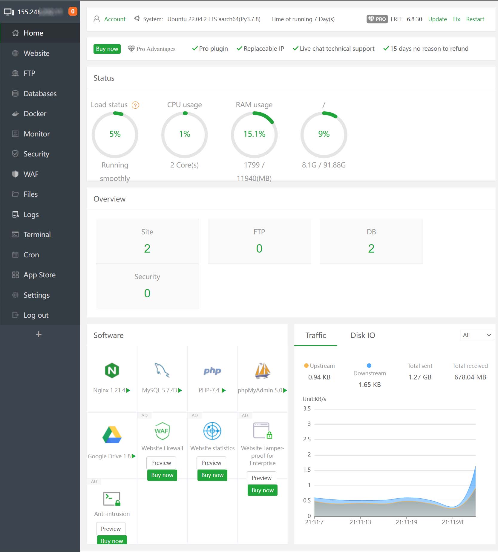This screenshot has width=498, height=552.
Task: Click the Load status help question icon
Action: tap(135, 105)
